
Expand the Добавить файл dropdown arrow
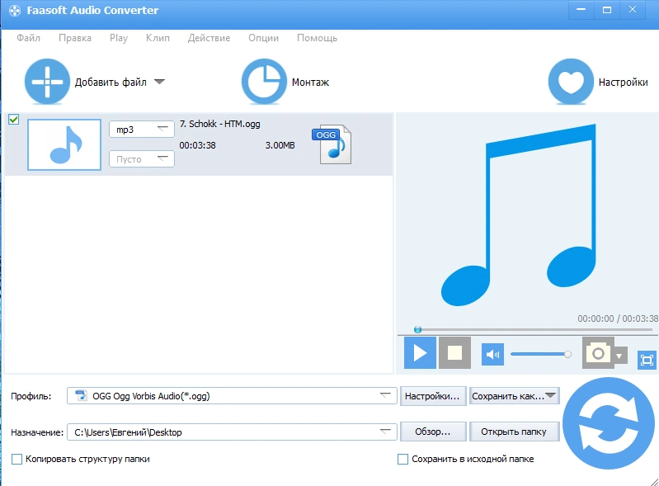[159, 82]
